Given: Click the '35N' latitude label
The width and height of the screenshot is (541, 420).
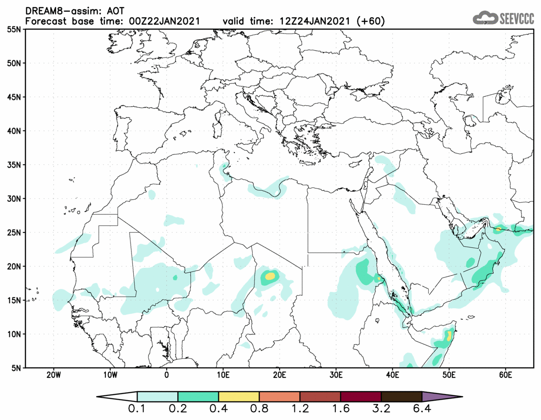Looking at the screenshot, I should [x=14, y=164].
